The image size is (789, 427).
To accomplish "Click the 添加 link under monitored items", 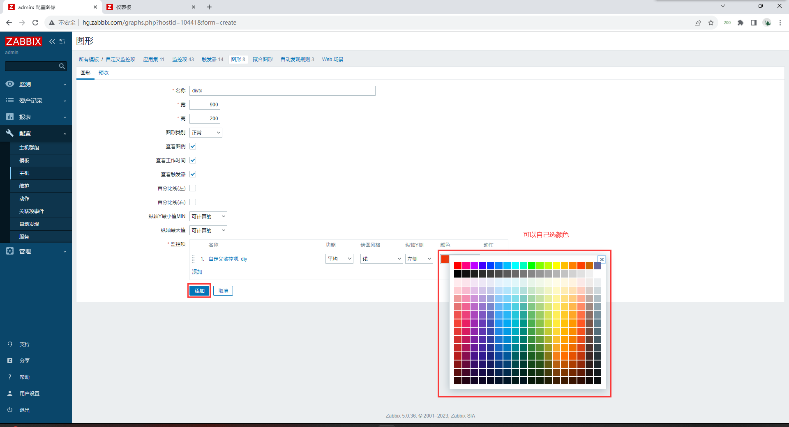I will (x=197, y=272).
